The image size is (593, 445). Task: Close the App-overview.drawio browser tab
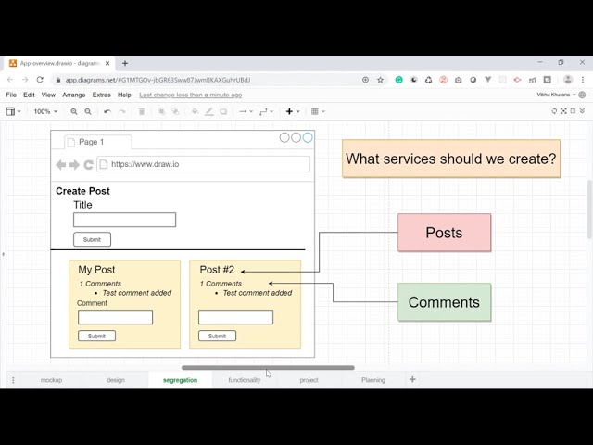click(x=107, y=63)
